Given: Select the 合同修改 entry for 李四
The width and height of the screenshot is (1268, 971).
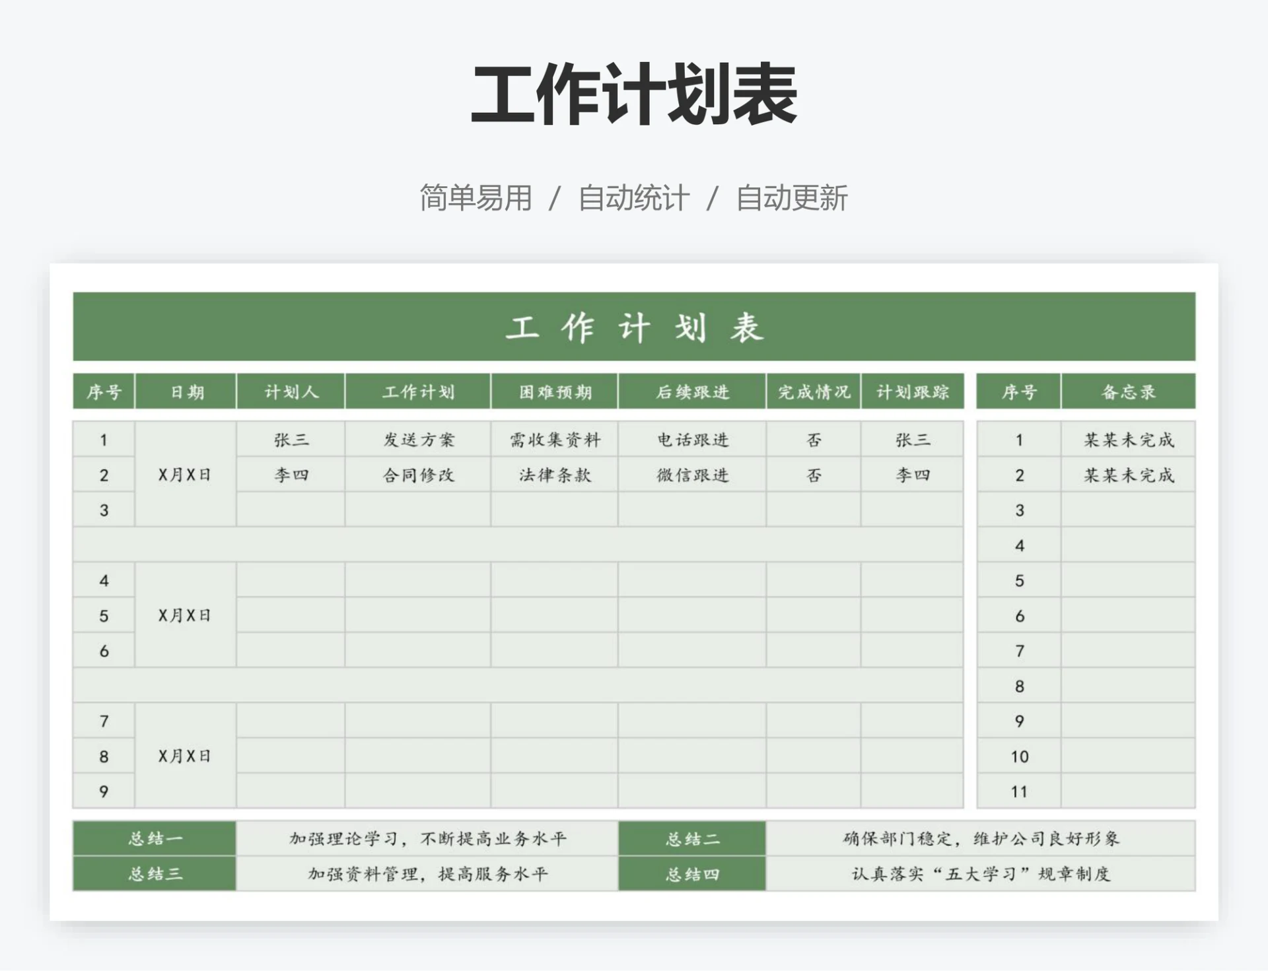Looking at the screenshot, I should click(417, 474).
